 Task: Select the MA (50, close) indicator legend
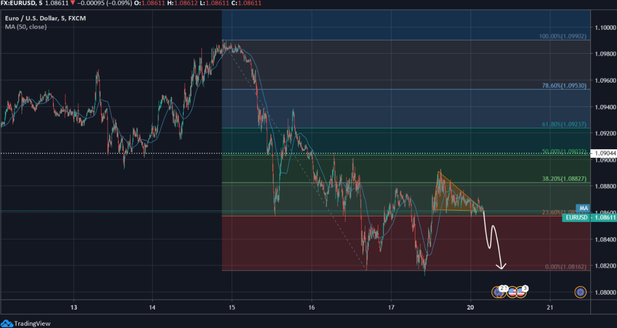26,27
